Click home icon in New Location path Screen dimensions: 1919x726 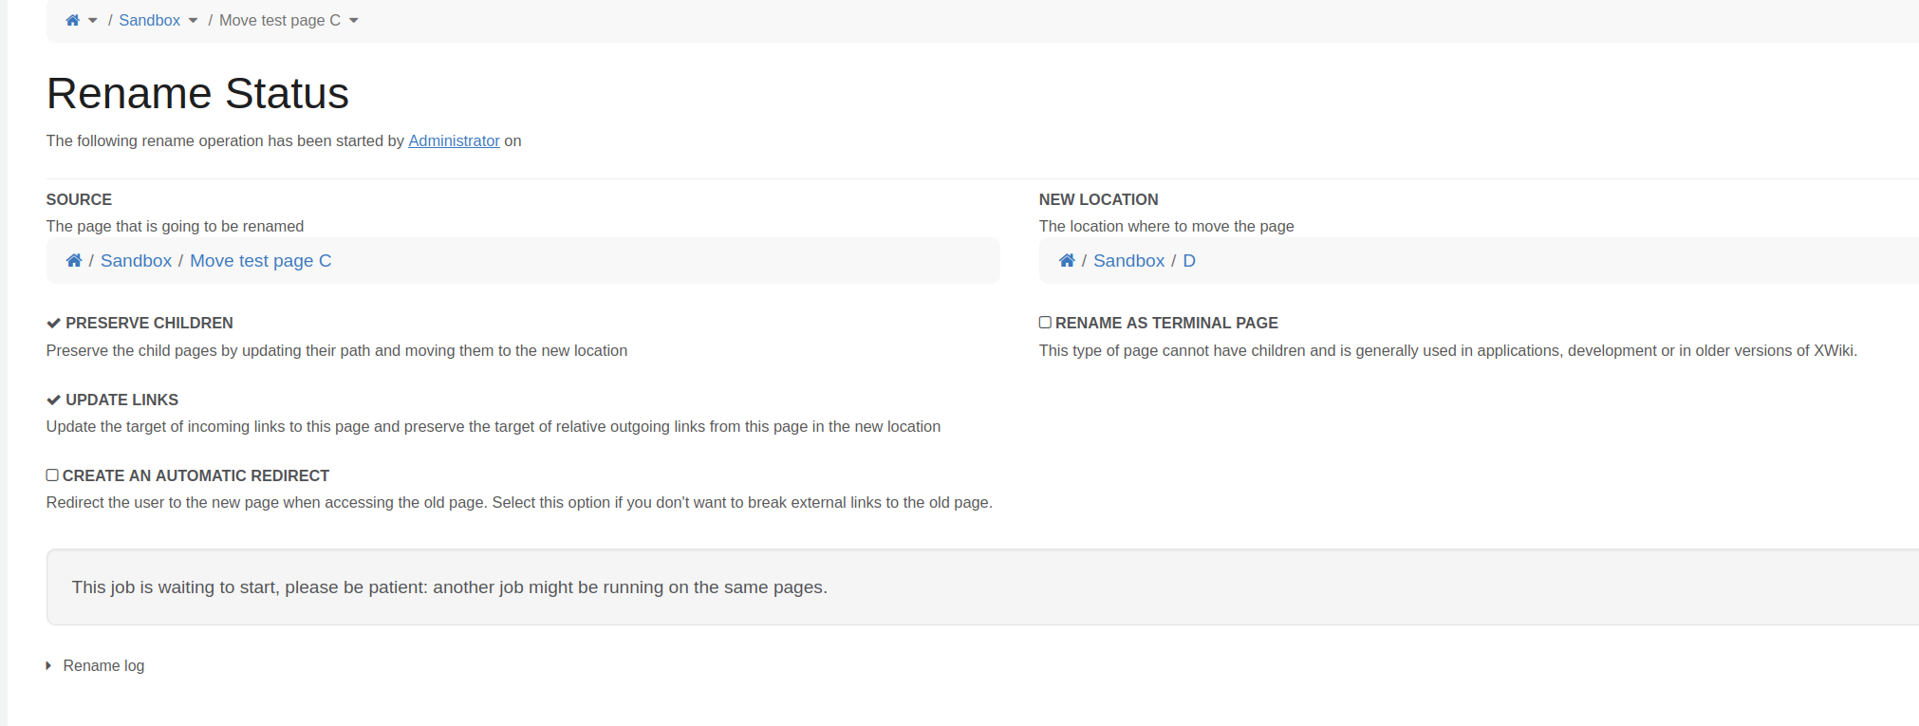(1067, 261)
